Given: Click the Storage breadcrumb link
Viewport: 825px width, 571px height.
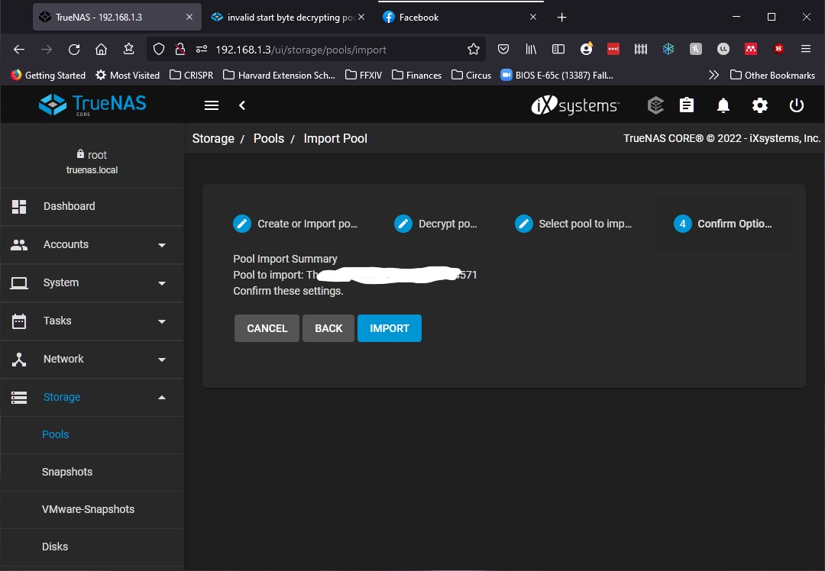Looking at the screenshot, I should 213,139.
